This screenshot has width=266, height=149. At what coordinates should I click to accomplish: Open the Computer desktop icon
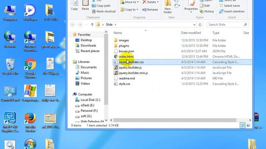[x=10, y=13]
